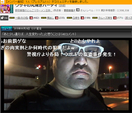This screenshot has width=132, height=113.
Task: Open community link 野田草履のとんこつラーメン玉砕...
Action: (34, 10)
